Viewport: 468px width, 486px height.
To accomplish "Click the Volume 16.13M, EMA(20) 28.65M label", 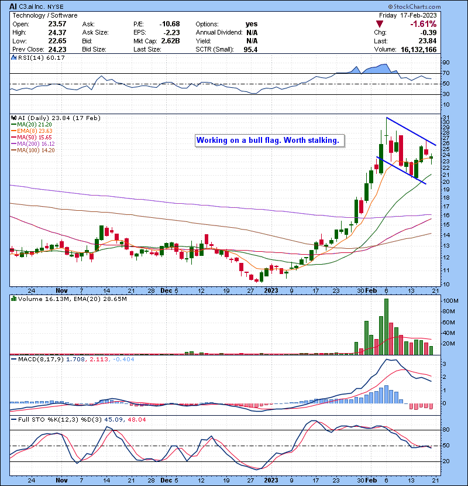I will (73, 299).
